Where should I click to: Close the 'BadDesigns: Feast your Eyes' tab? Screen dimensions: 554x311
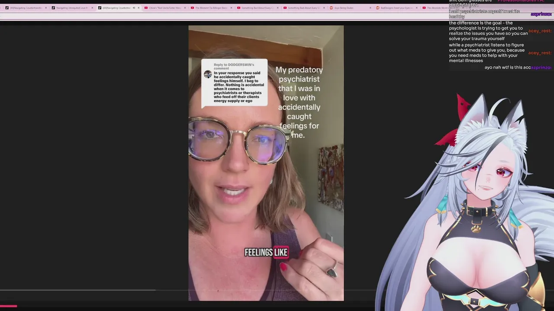[x=416, y=8]
